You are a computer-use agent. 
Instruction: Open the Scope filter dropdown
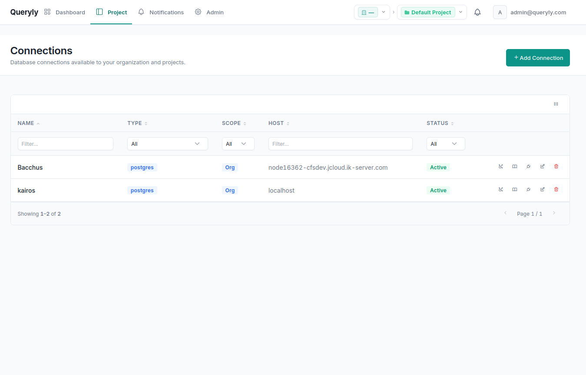pyautogui.click(x=238, y=143)
